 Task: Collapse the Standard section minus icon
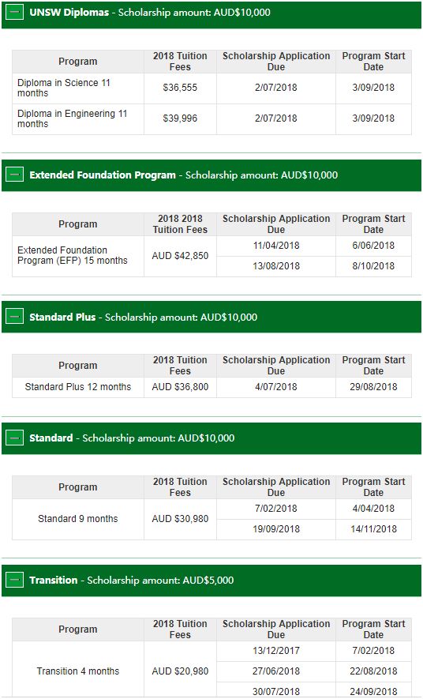pos(15,438)
